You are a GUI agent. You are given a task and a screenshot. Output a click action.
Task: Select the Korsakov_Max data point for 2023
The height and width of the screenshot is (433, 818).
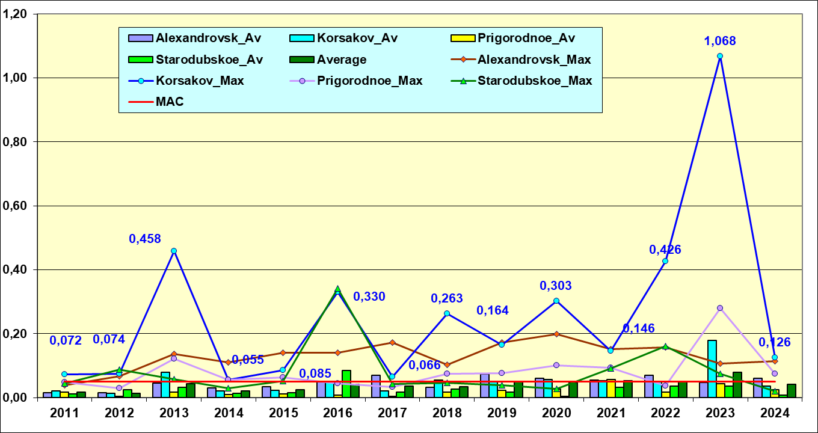(720, 56)
